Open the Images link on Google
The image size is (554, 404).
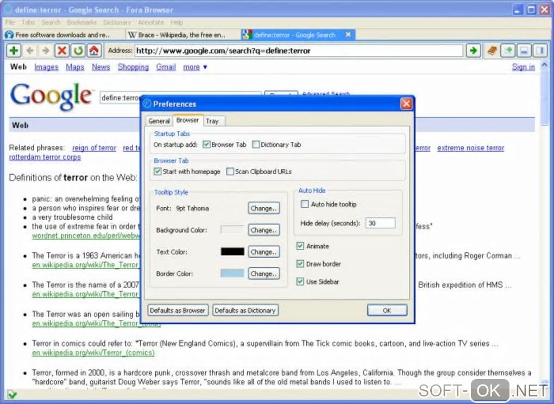click(x=46, y=67)
